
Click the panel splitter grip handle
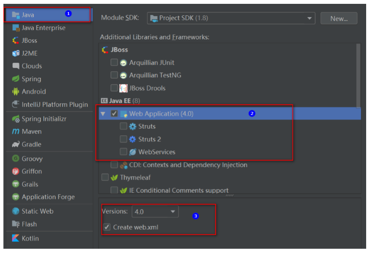tap(229, 195)
